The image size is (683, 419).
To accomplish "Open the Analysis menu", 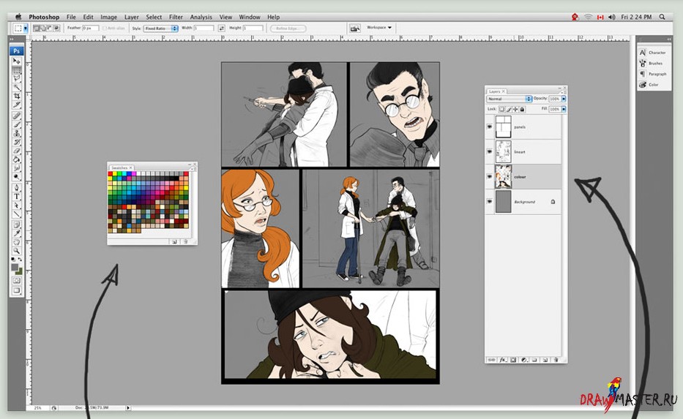I will tap(201, 17).
